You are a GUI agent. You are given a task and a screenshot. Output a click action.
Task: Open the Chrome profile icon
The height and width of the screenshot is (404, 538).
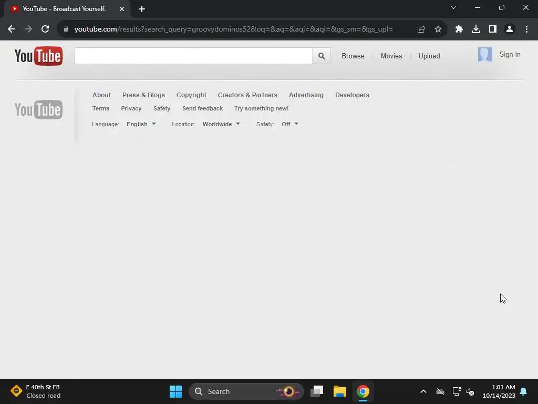[510, 29]
